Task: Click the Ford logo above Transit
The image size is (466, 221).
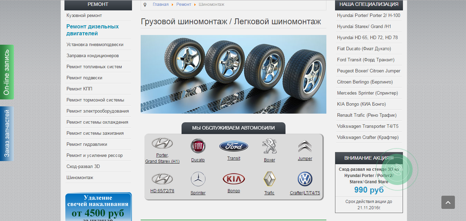Action: point(234,146)
